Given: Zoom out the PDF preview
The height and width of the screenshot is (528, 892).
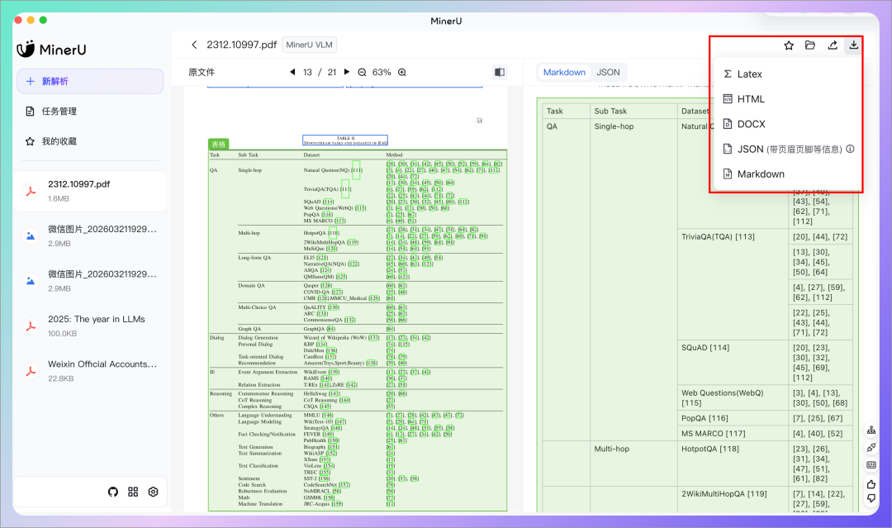Looking at the screenshot, I should [x=362, y=72].
